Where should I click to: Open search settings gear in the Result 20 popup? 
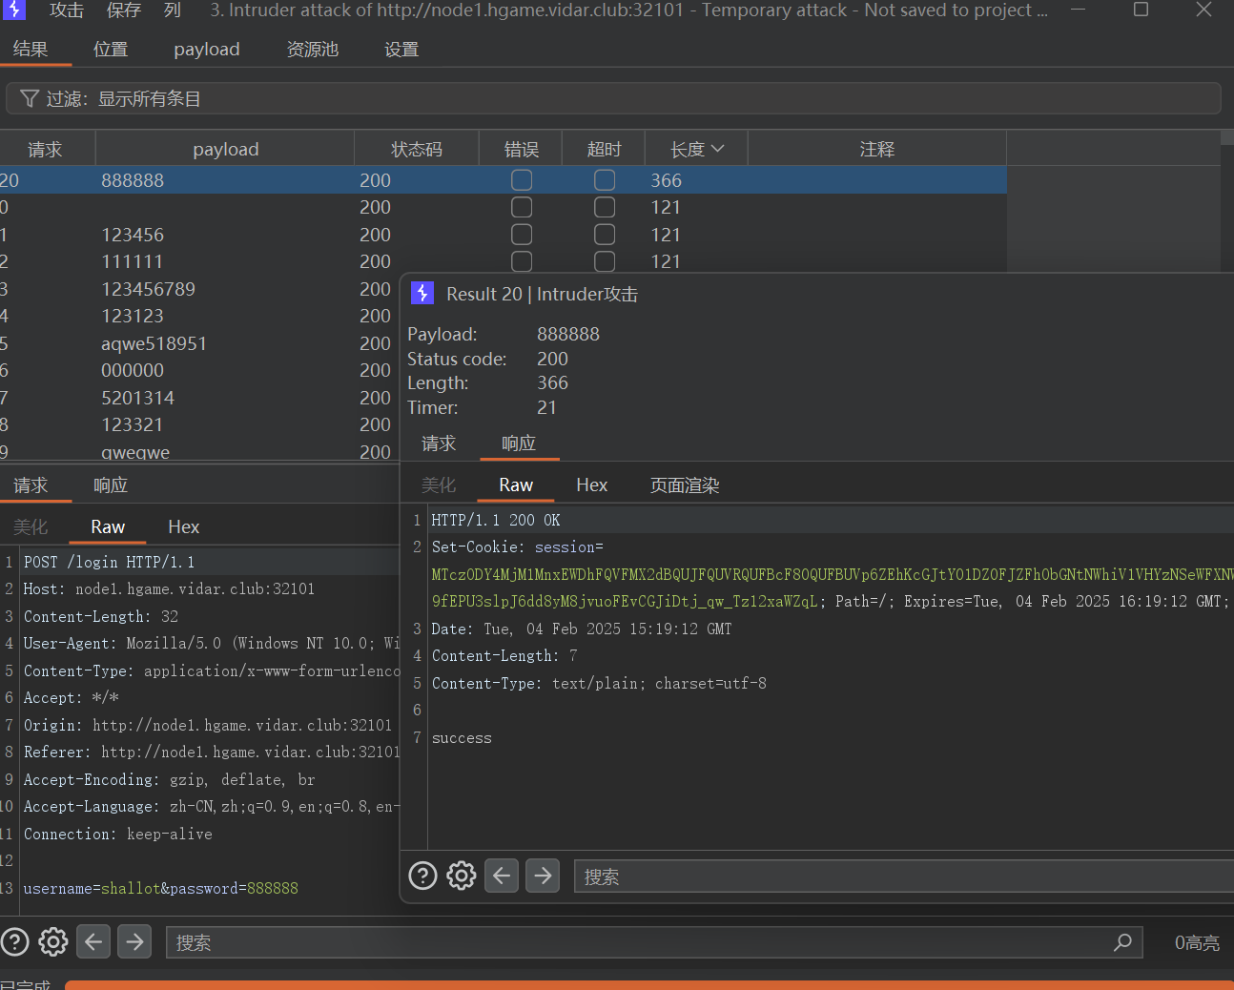click(462, 876)
